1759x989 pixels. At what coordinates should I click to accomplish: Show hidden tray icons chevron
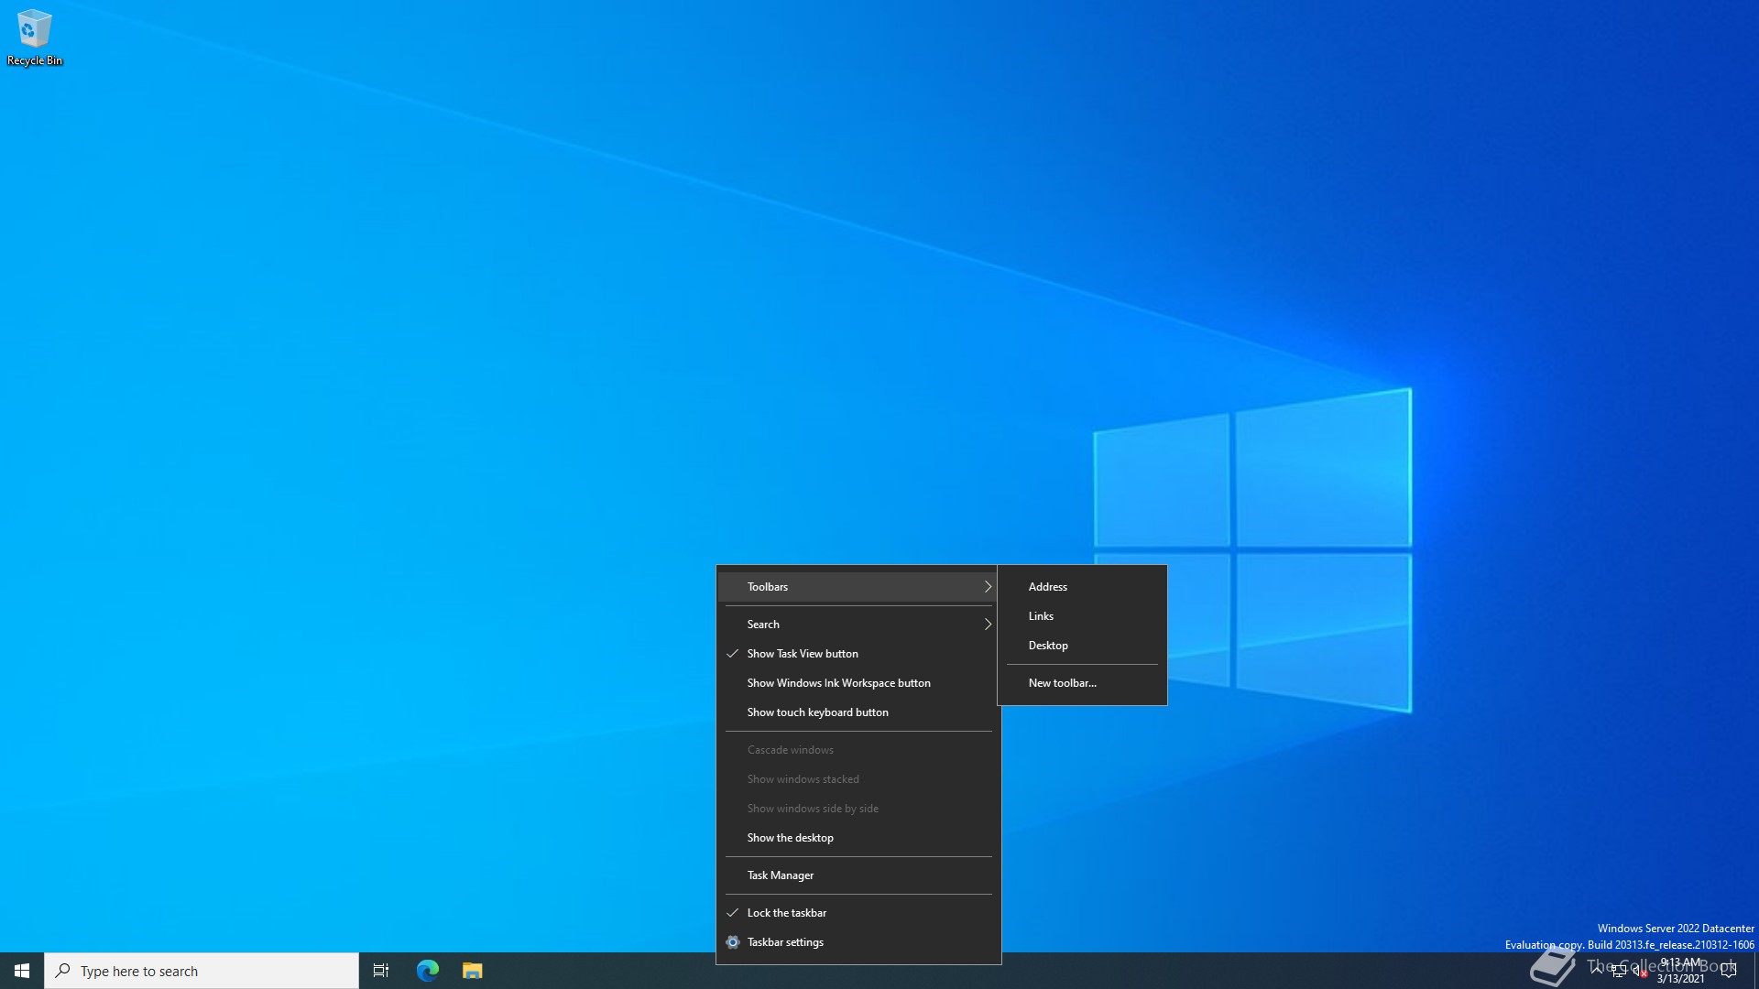(1597, 971)
